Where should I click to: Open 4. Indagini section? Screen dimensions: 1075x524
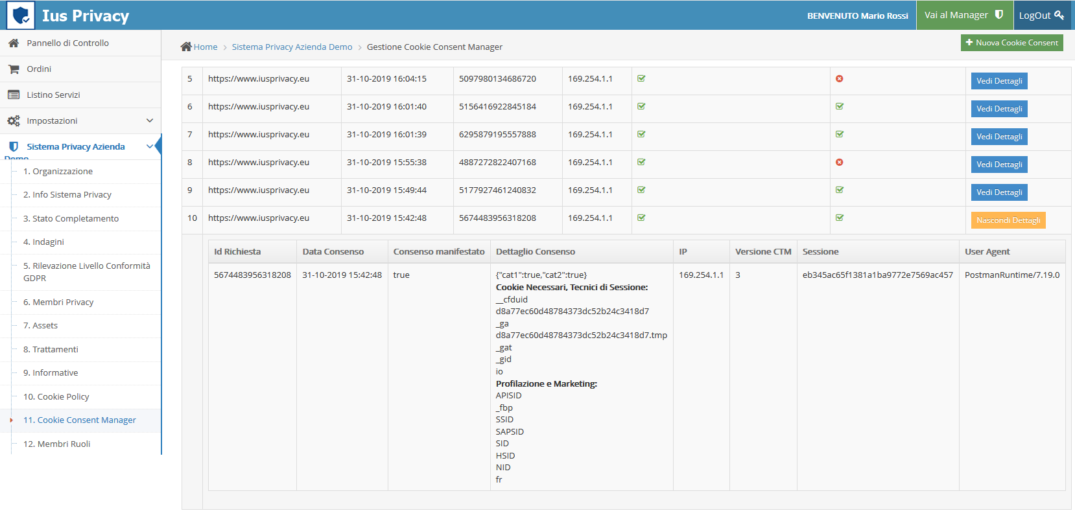point(43,242)
